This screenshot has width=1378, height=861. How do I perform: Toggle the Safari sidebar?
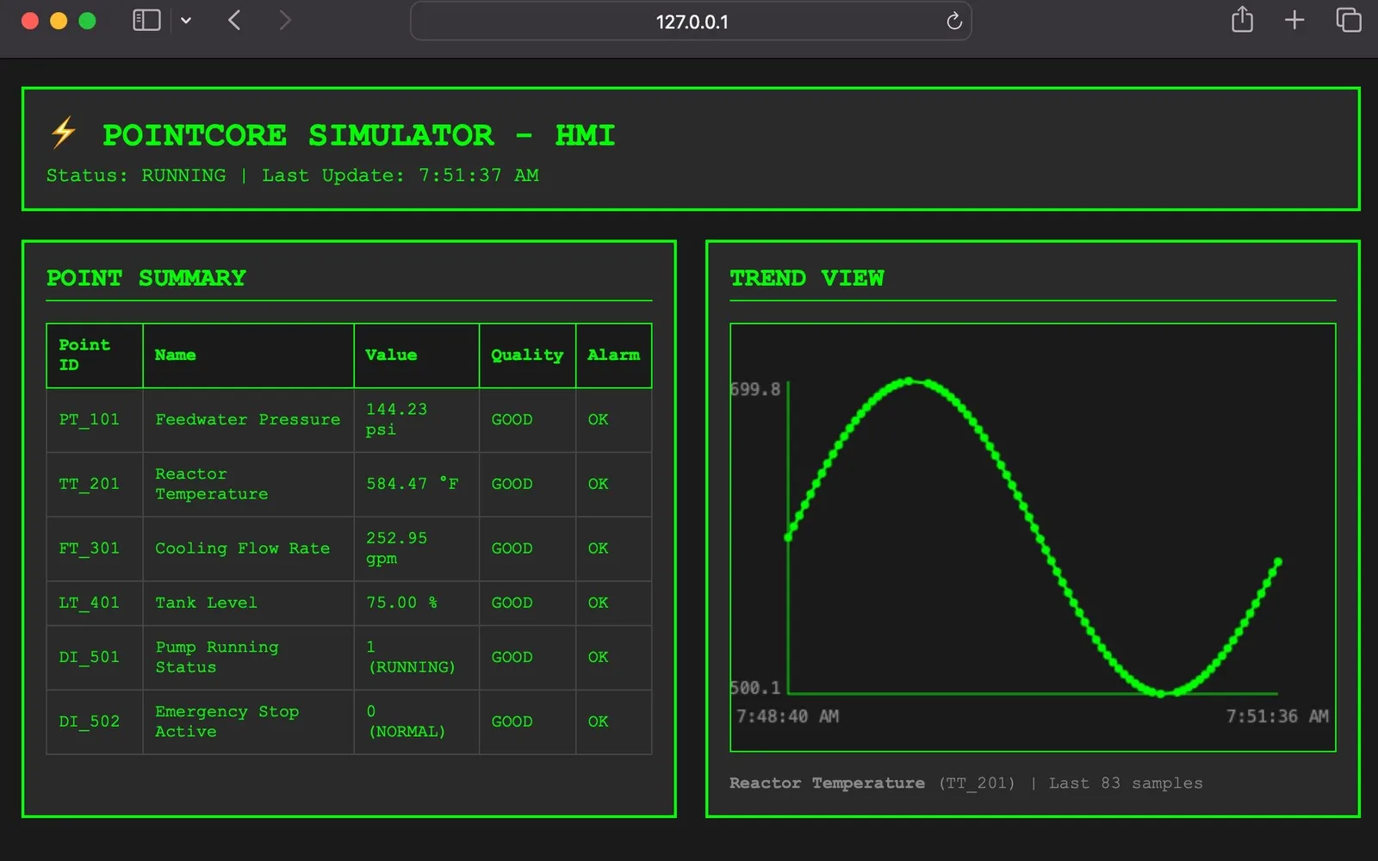[146, 20]
